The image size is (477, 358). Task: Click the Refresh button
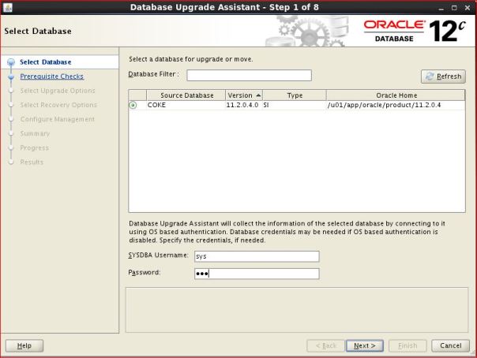point(443,76)
